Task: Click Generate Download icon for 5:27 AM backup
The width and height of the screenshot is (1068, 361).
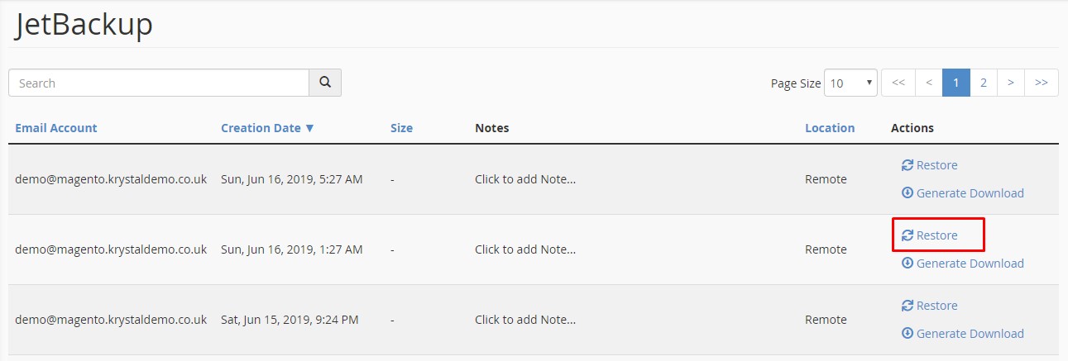Action: (908, 193)
